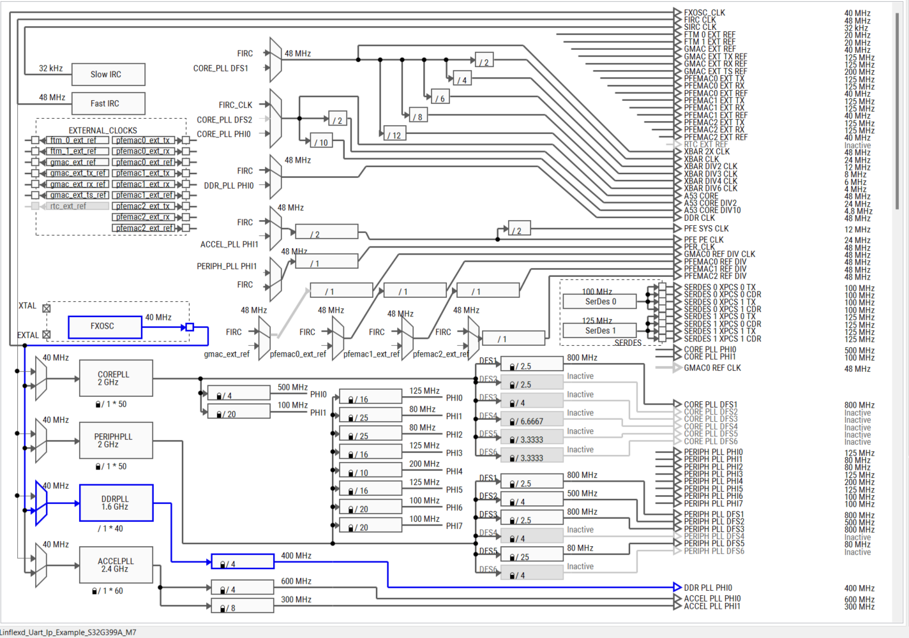This screenshot has width=909, height=638.
Task: Click the A53 CORE DIV10 output label
Action: (712, 211)
